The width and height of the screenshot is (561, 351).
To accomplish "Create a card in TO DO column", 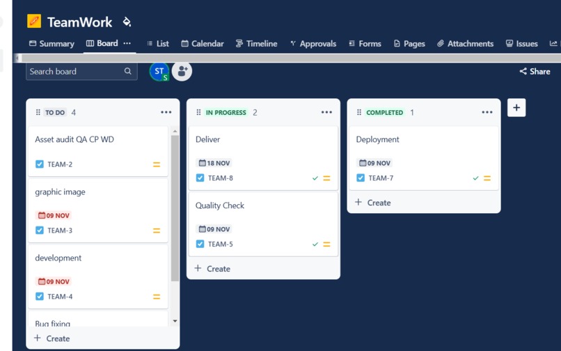I will 52,338.
